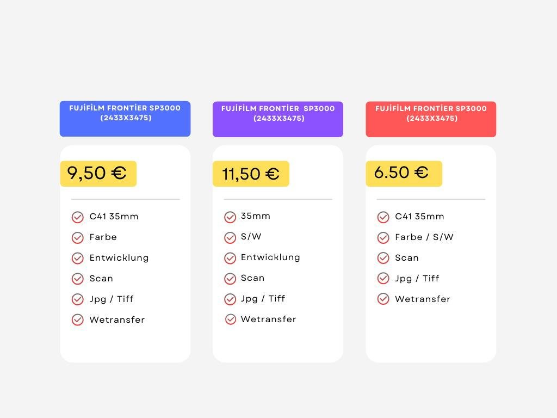557x418 pixels.
Task: Click the 9,50 € yellow price tag
Action: (x=98, y=174)
